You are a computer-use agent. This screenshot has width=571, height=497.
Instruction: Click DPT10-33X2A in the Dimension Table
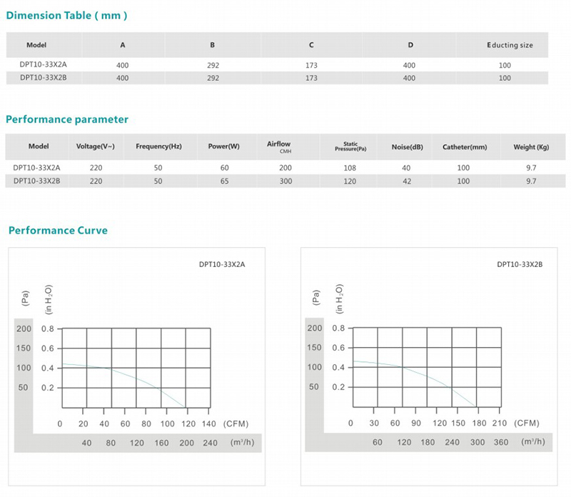click(x=39, y=65)
